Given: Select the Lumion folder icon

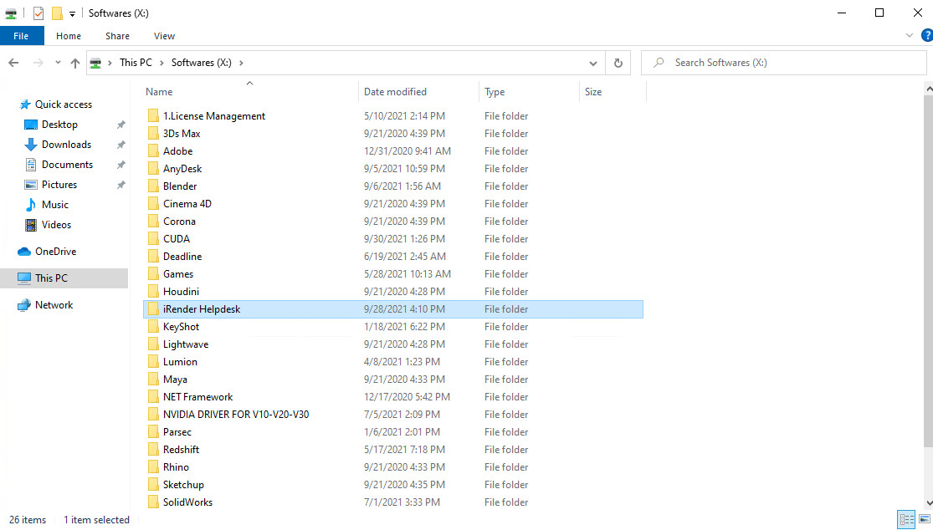Looking at the screenshot, I should [153, 362].
